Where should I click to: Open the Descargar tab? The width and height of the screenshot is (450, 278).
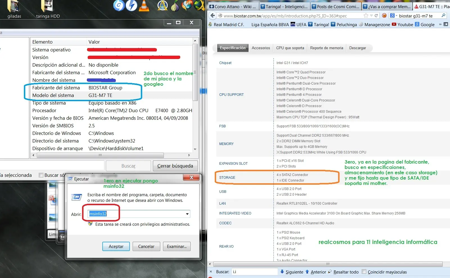pos(358,48)
